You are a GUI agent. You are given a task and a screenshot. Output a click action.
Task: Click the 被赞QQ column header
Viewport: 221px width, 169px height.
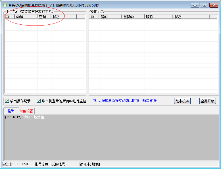point(133,17)
